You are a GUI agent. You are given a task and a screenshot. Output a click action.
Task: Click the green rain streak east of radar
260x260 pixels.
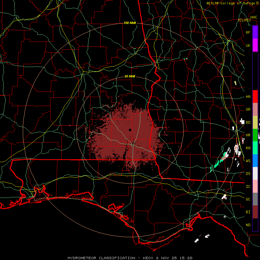click(x=218, y=163)
